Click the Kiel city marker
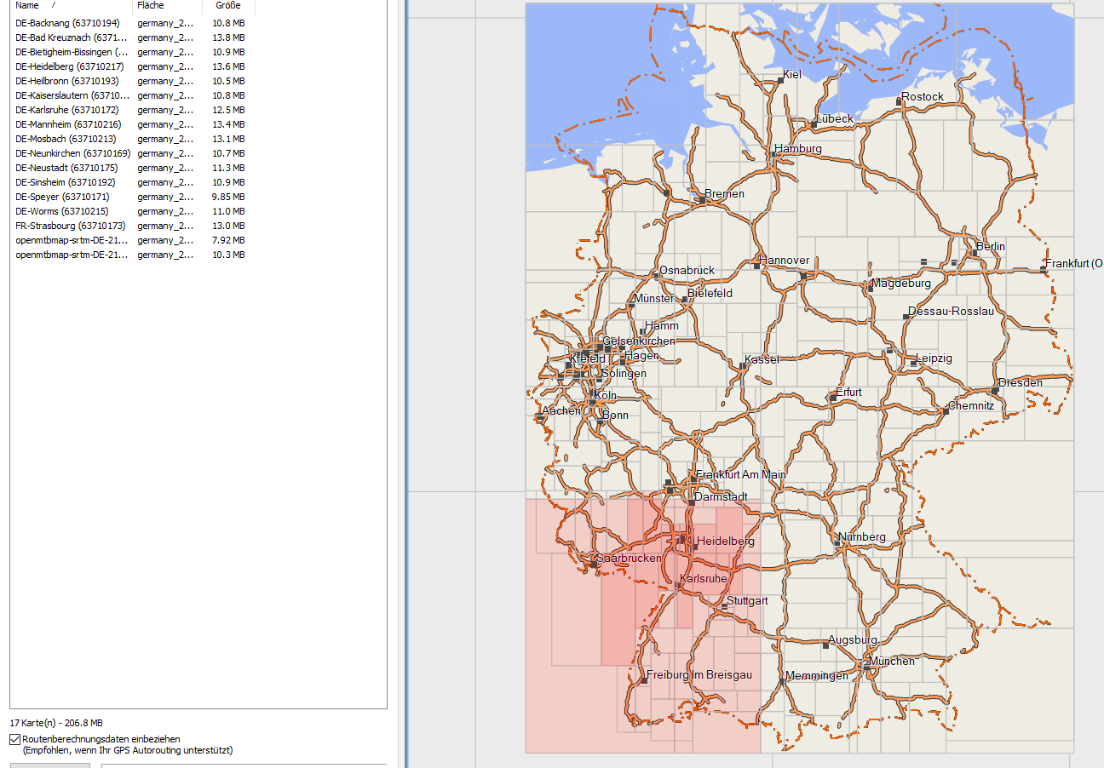 click(780, 81)
